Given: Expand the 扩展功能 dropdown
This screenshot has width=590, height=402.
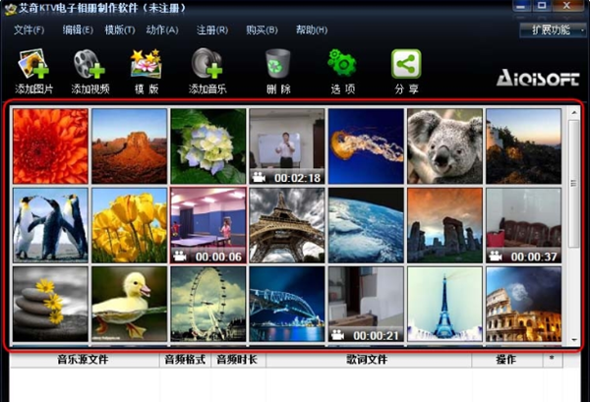Looking at the screenshot, I should pyautogui.click(x=553, y=29).
